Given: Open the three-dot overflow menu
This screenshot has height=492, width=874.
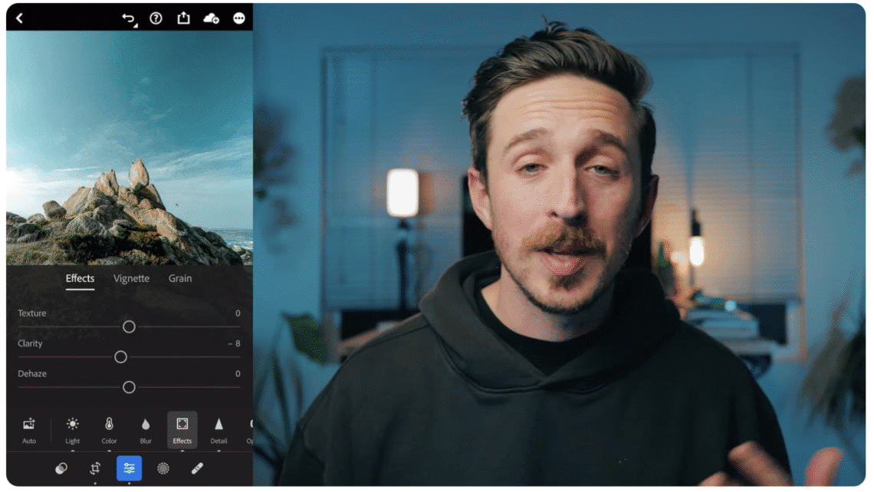Looking at the screenshot, I should point(238,18).
